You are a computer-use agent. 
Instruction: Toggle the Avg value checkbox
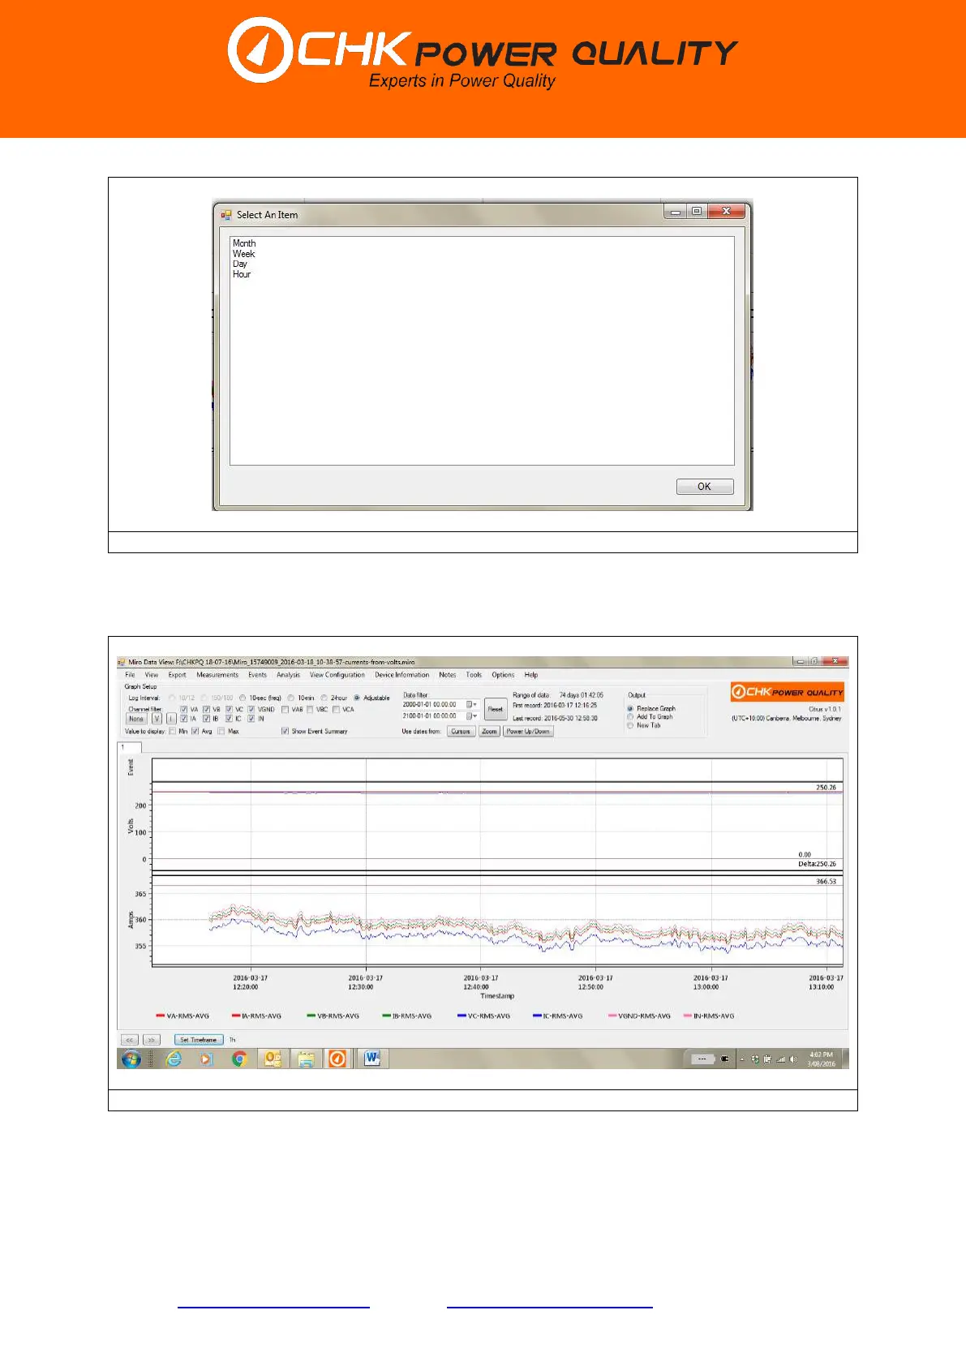pyautogui.click(x=195, y=731)
